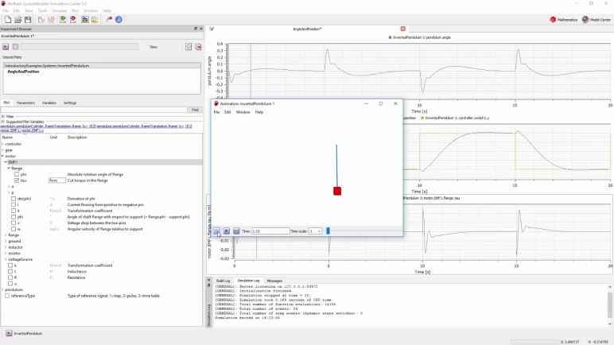
Task: Expand the controller tree node
Action: 3,144
